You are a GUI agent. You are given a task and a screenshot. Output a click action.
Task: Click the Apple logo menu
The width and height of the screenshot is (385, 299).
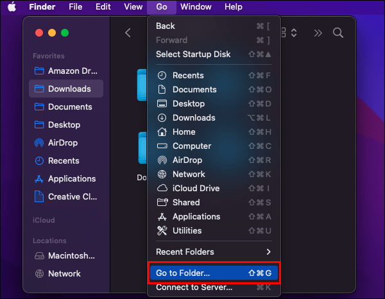(12, 7)
